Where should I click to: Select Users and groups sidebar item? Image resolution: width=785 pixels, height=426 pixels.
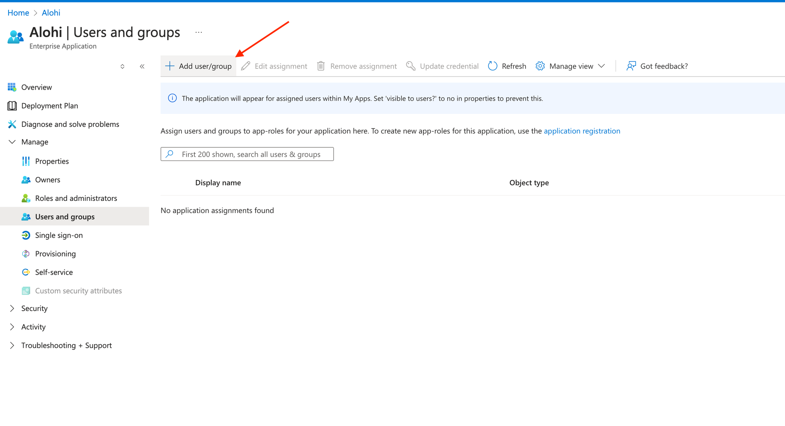74,216
